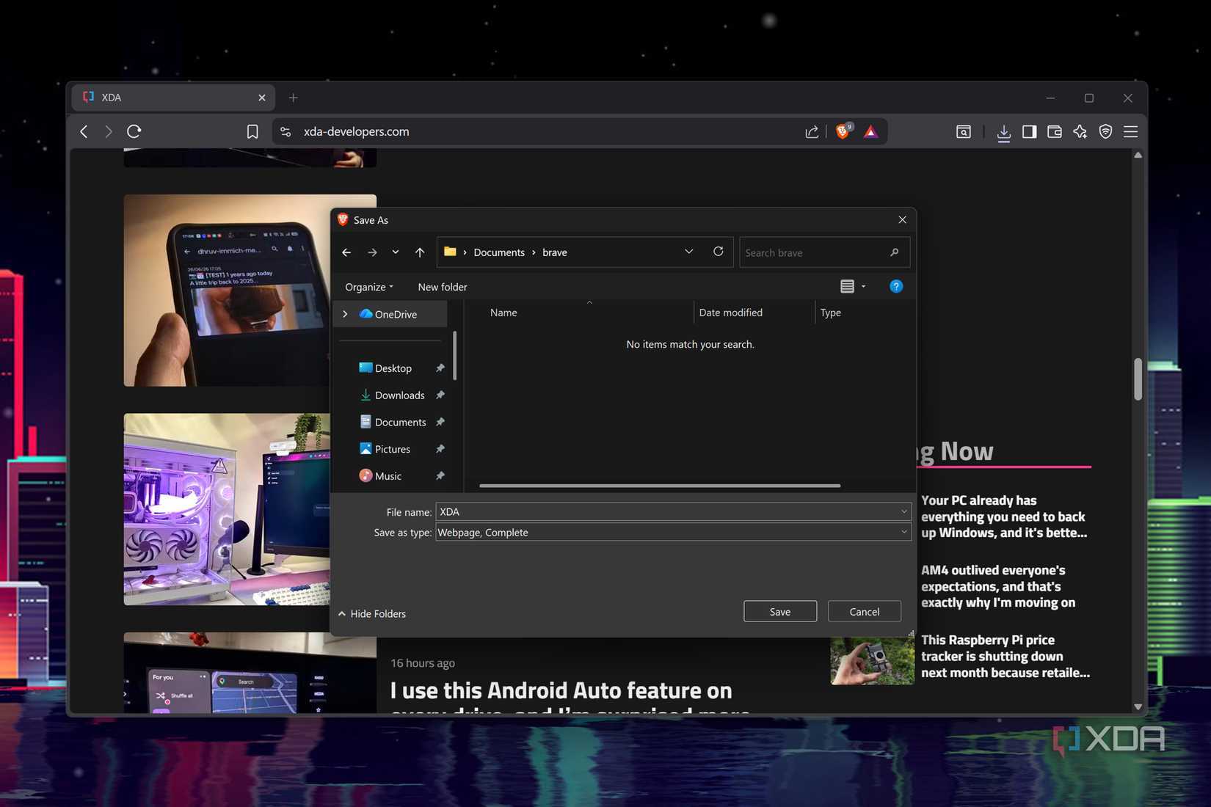The image size is (1211, 807).
Task: Click the pin icon beside Downloads
Action: pyautogui.click(x=440, y=395)
